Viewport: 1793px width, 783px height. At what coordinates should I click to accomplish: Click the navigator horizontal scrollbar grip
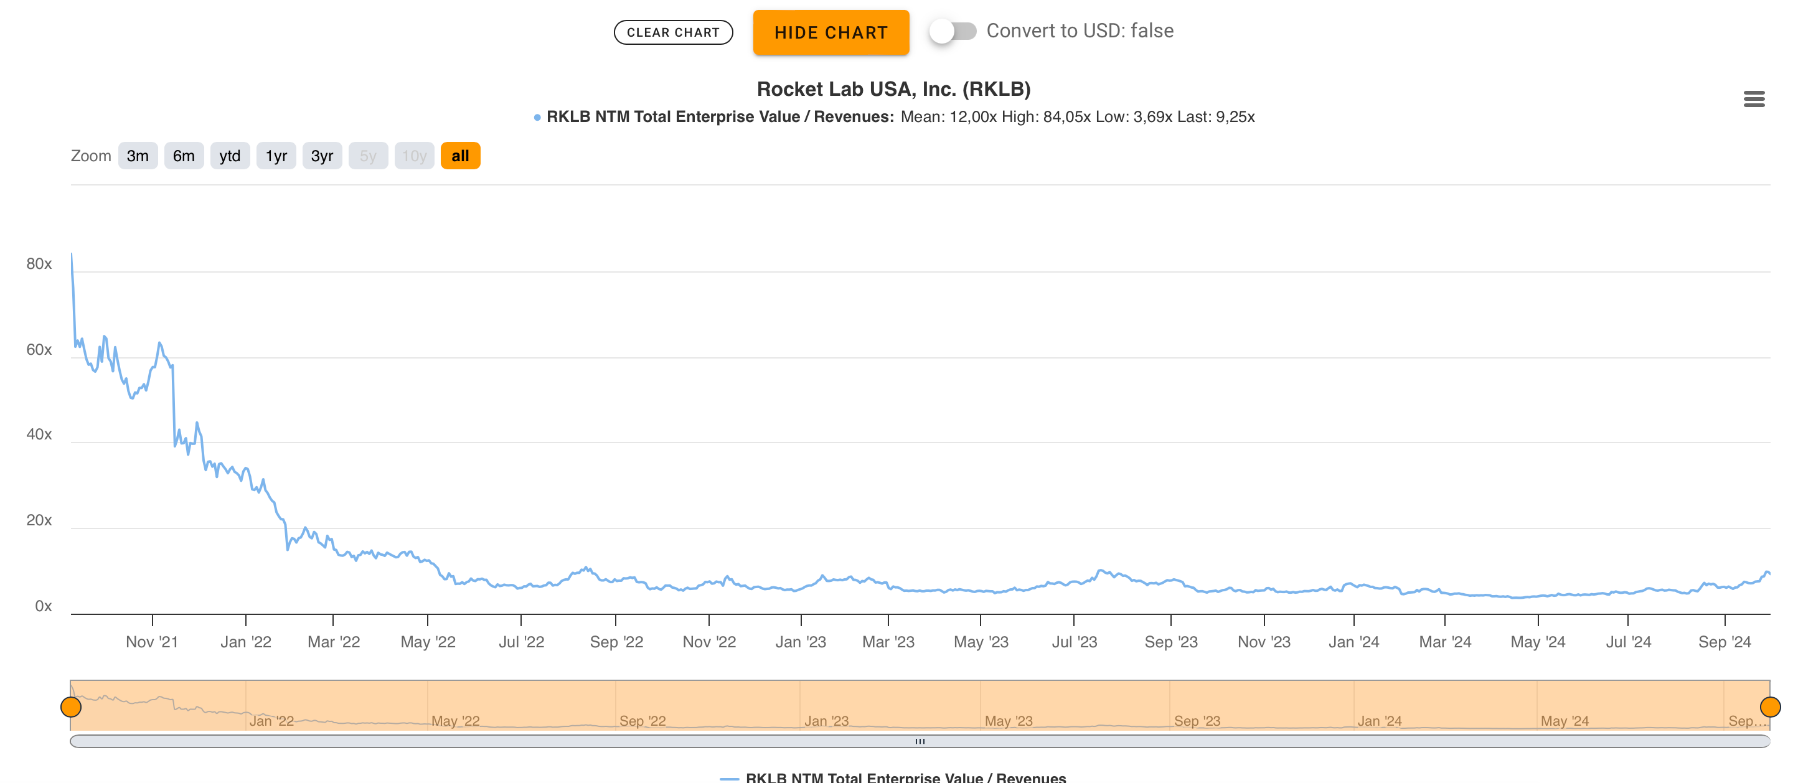point(920,741)
